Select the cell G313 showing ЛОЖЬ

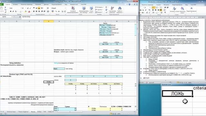[x=49, y=82]
